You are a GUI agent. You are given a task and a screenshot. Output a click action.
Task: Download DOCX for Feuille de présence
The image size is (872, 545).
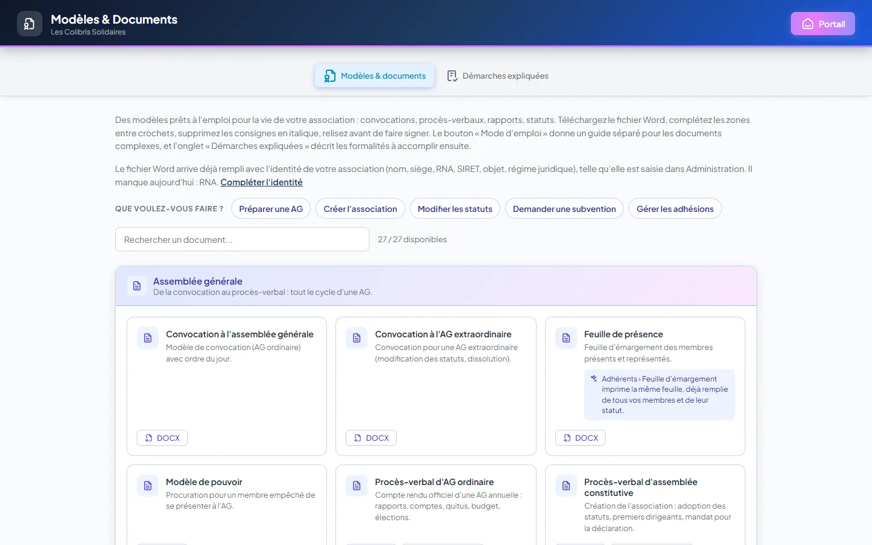(580, 438)
